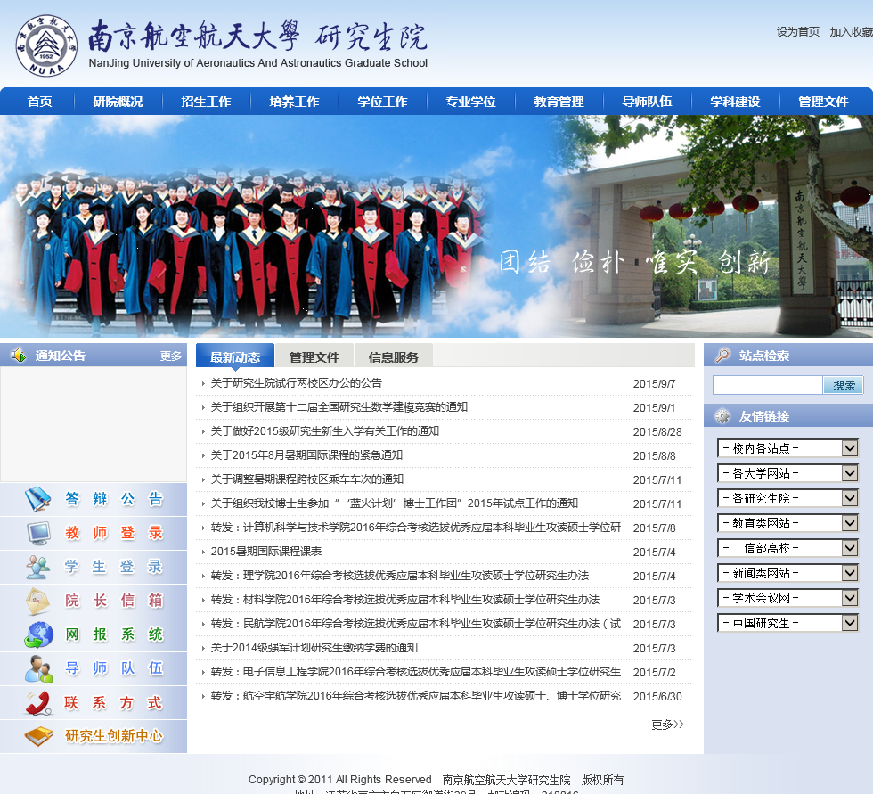Open the 新闻类网站 dropdown
873x794 pixels.
pyautogui.click(x=787, y=573)
